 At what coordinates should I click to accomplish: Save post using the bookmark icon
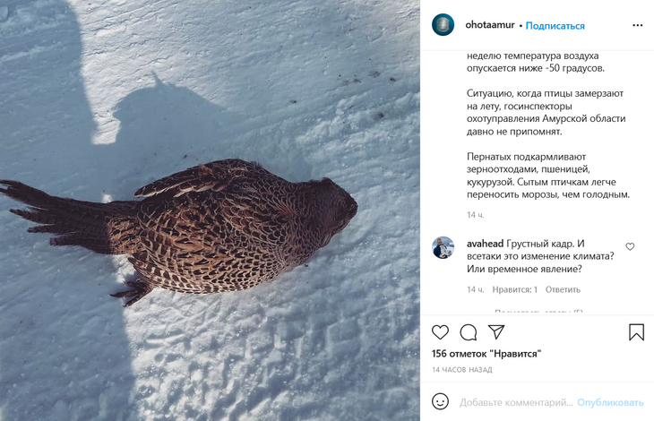coord(636,332)
